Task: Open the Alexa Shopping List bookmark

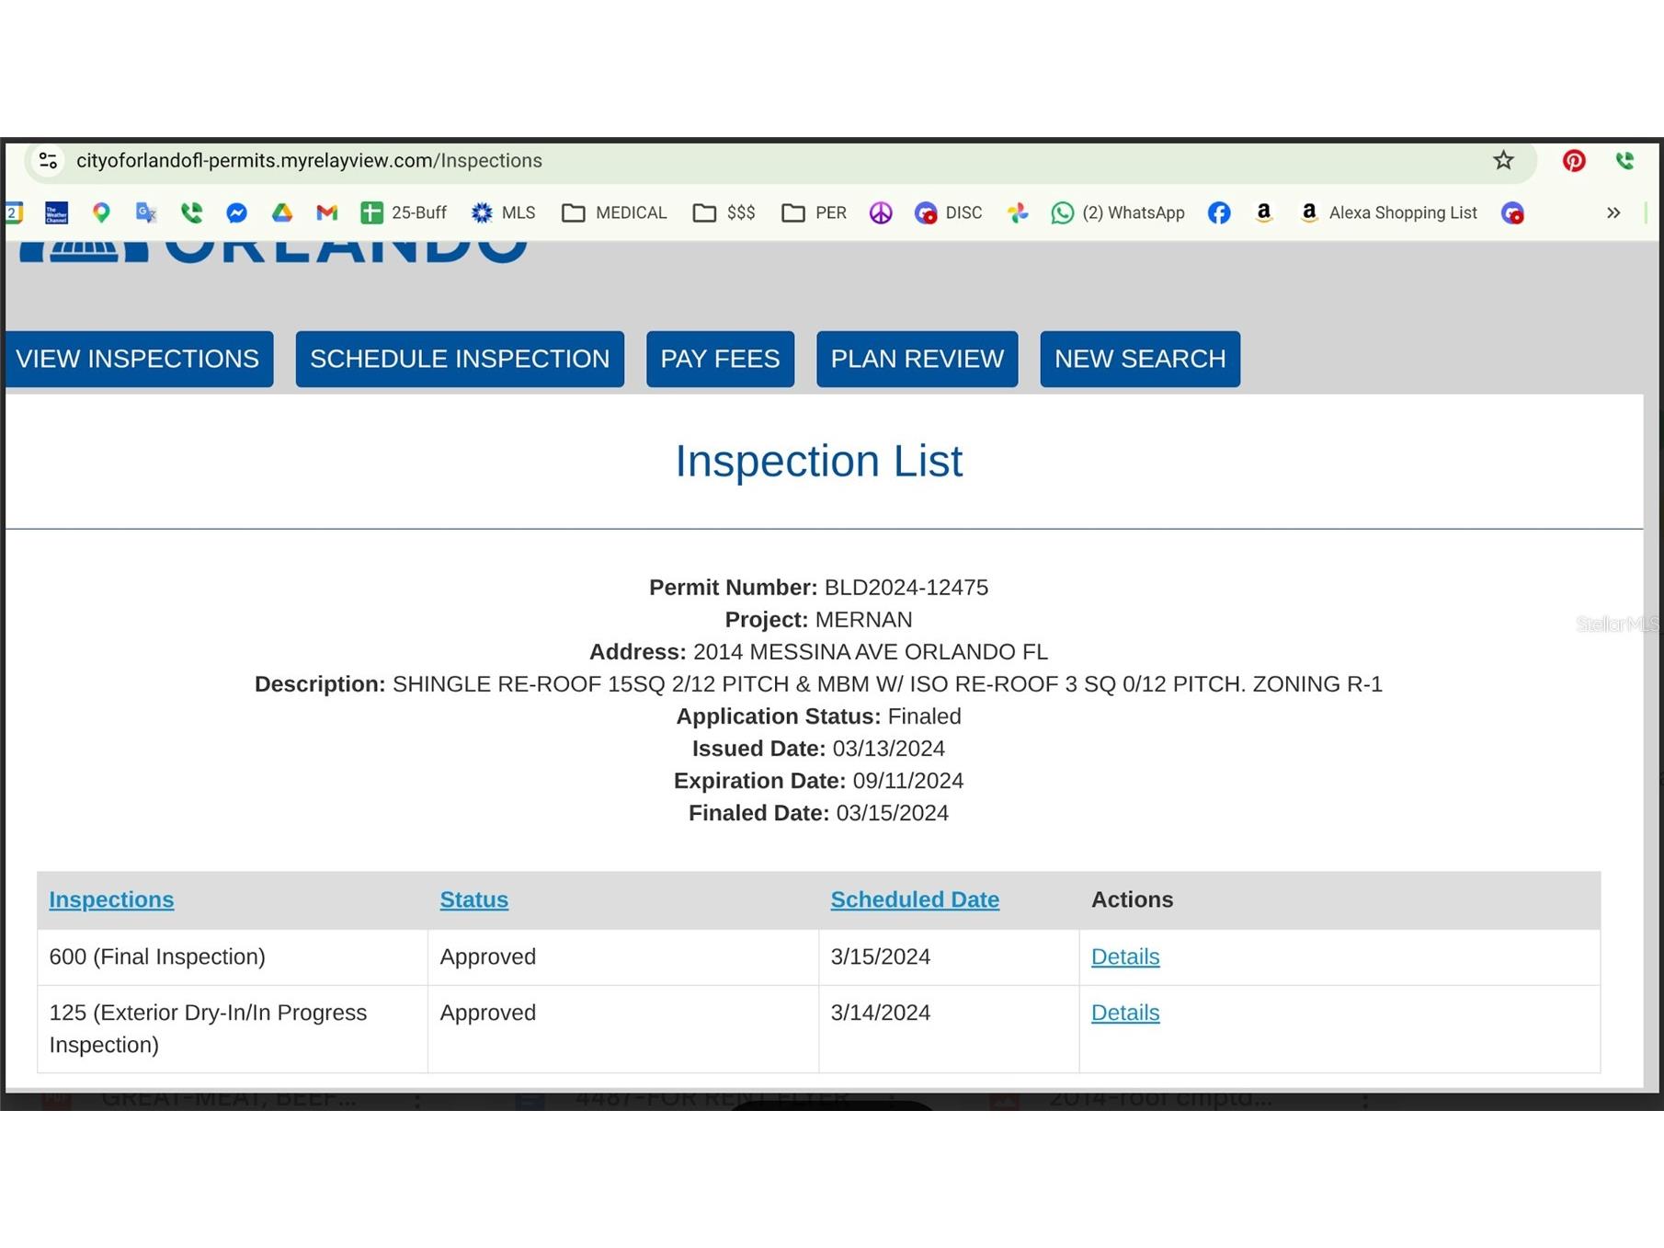Action: pos(1388,213)
